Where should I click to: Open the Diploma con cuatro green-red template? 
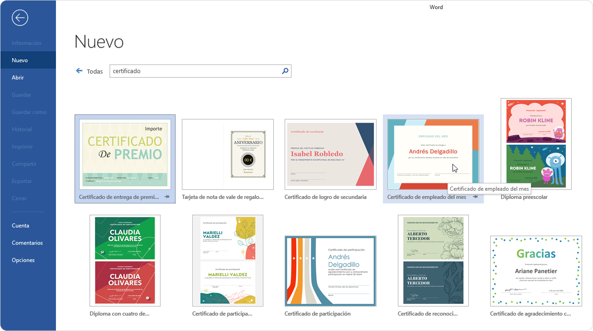tap(125, 260)
